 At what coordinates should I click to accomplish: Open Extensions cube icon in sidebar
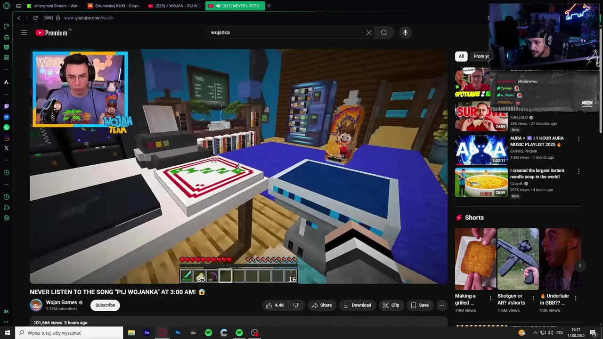click(x=6, y=207)
